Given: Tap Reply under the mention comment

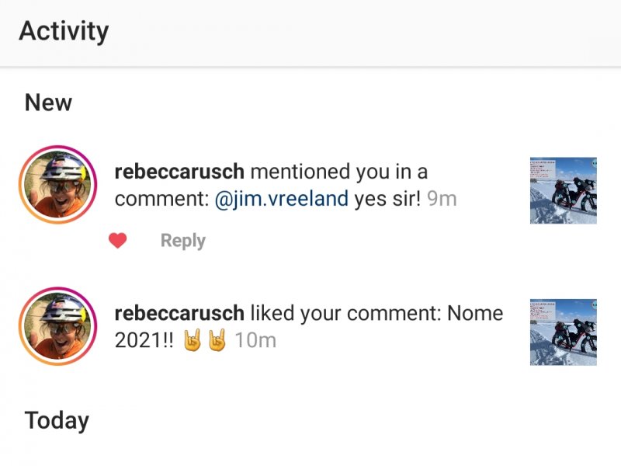Looking at the screenshot, I should (x=182, y=241).
